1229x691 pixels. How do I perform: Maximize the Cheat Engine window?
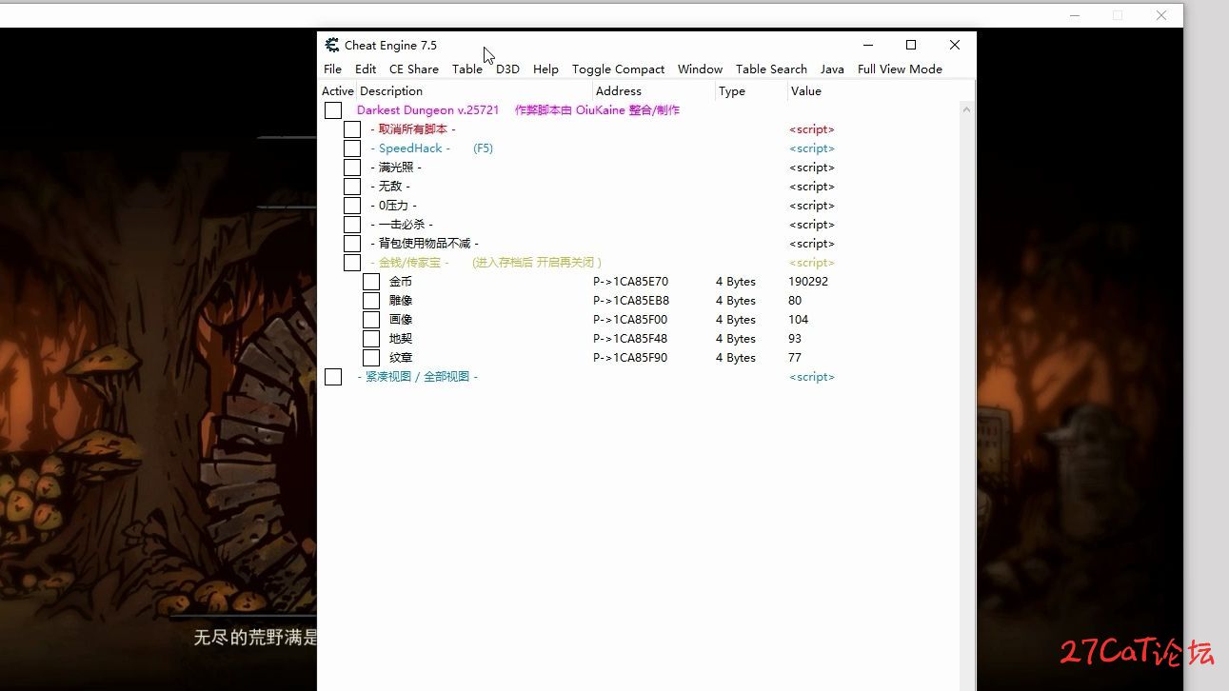pyautogui.click(x=911, y=45)
